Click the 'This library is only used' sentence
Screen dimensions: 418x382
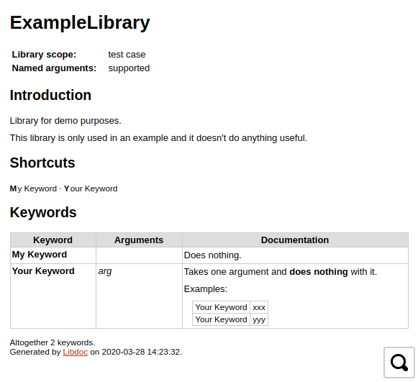158,138
